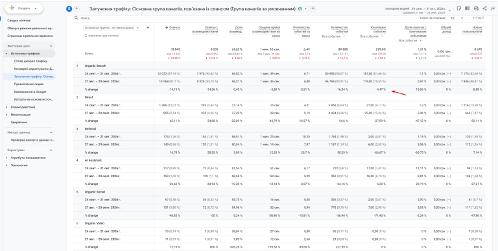Image resolution: width=498 pixels, height=251 pixels.
Task: Click the magnifier icon in the table search
Action: [x=77, y=18]
